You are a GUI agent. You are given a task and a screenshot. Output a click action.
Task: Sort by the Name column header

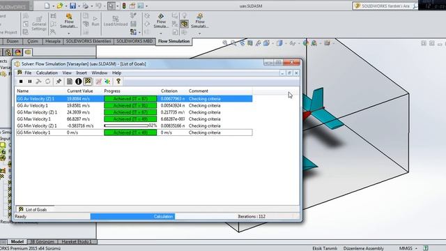(23, 91)
